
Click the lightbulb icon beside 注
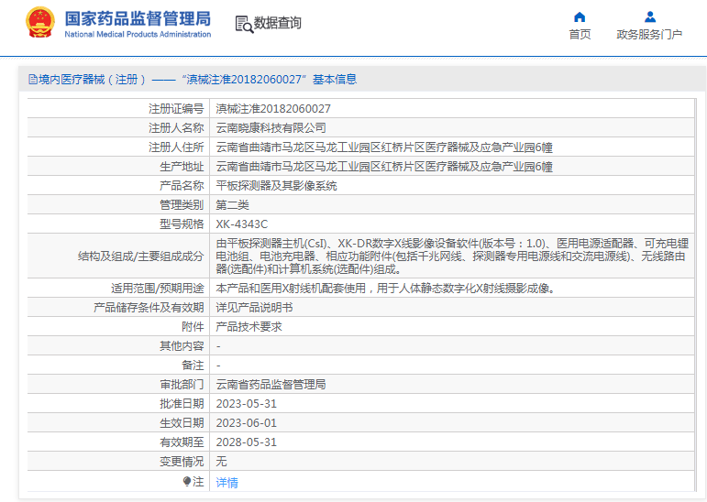click(187, 481)
